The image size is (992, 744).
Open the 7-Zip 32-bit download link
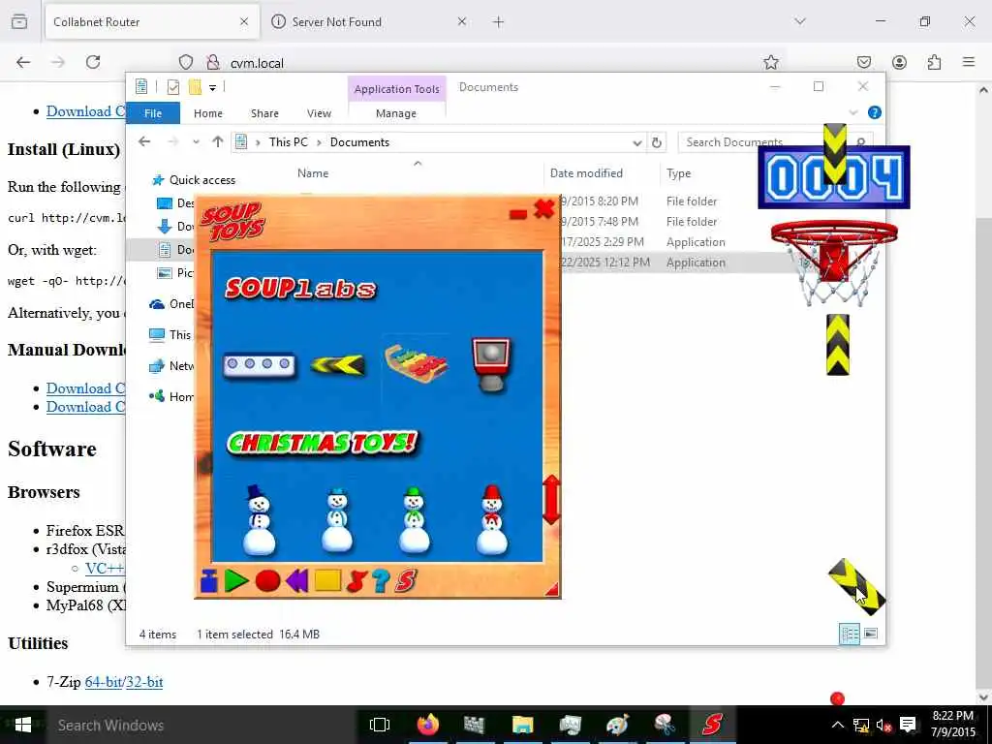144,682
